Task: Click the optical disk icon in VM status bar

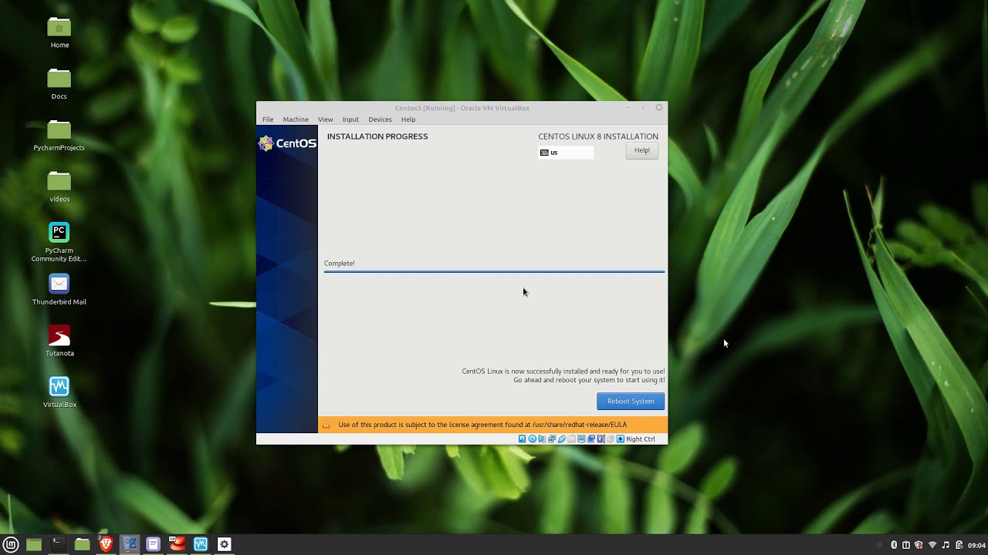Action: [x=533, y=439]
